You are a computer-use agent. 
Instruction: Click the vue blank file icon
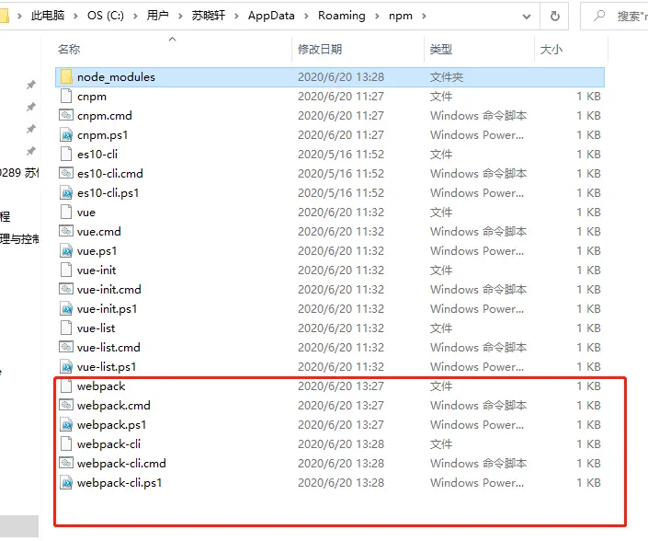[66, 213]
